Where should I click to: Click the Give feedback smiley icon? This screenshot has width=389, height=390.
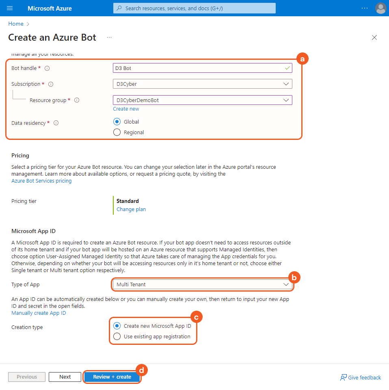pos(344,377)
